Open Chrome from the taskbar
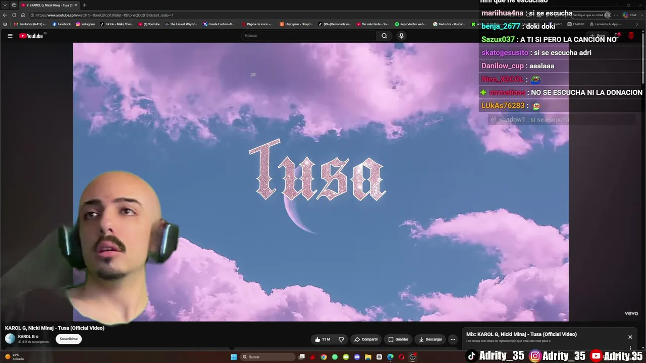 pyautogui.click(x=324, y=357)
